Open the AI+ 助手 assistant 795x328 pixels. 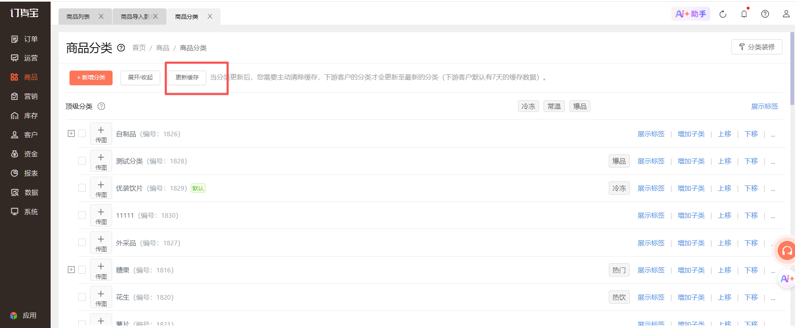click(x=691, y=14)
